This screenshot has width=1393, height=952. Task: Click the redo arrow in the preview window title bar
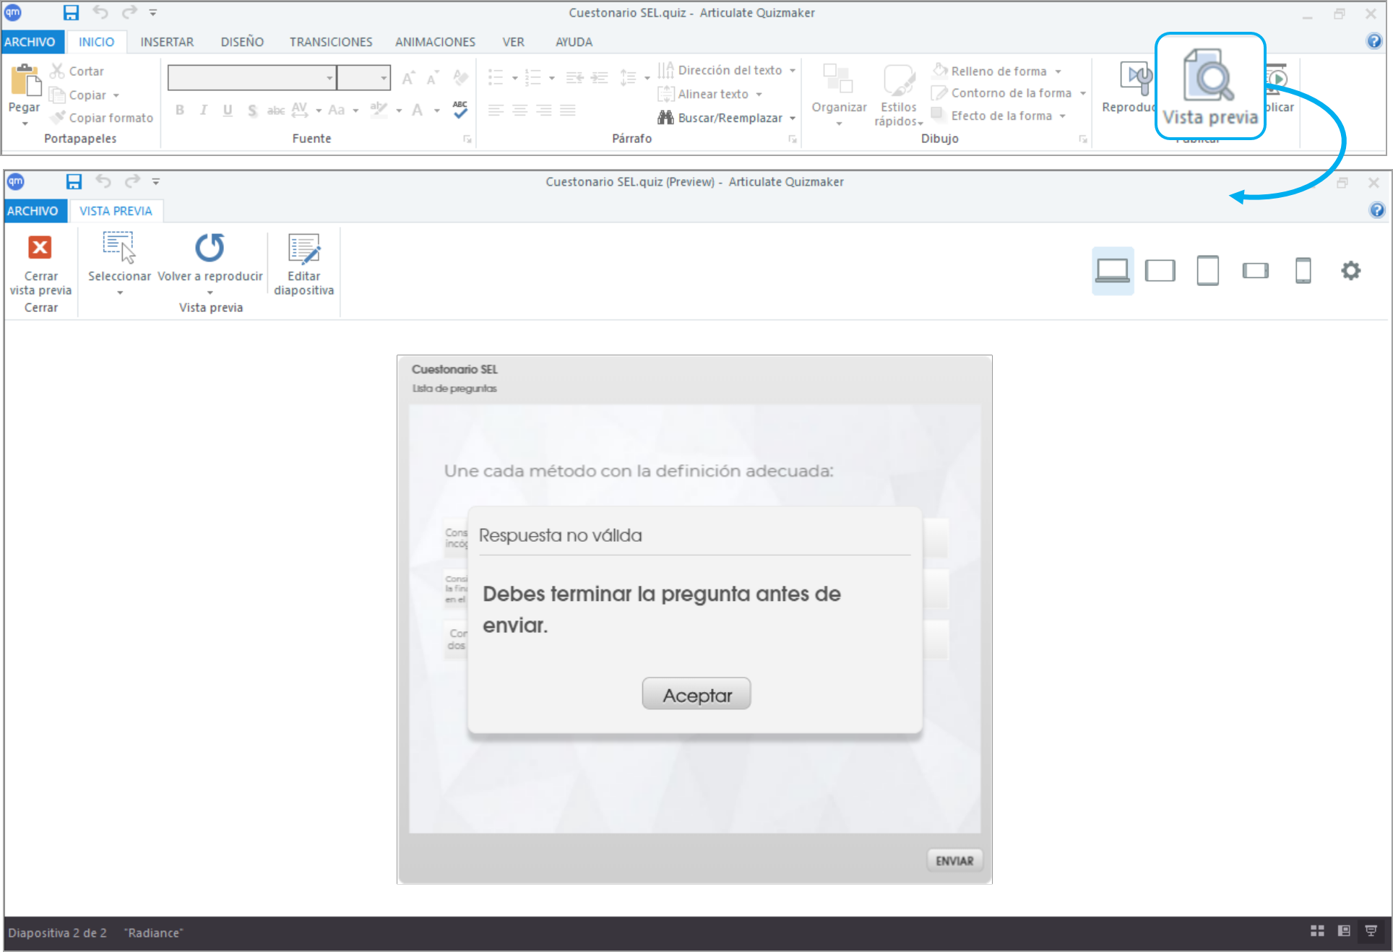pos(132,181)
